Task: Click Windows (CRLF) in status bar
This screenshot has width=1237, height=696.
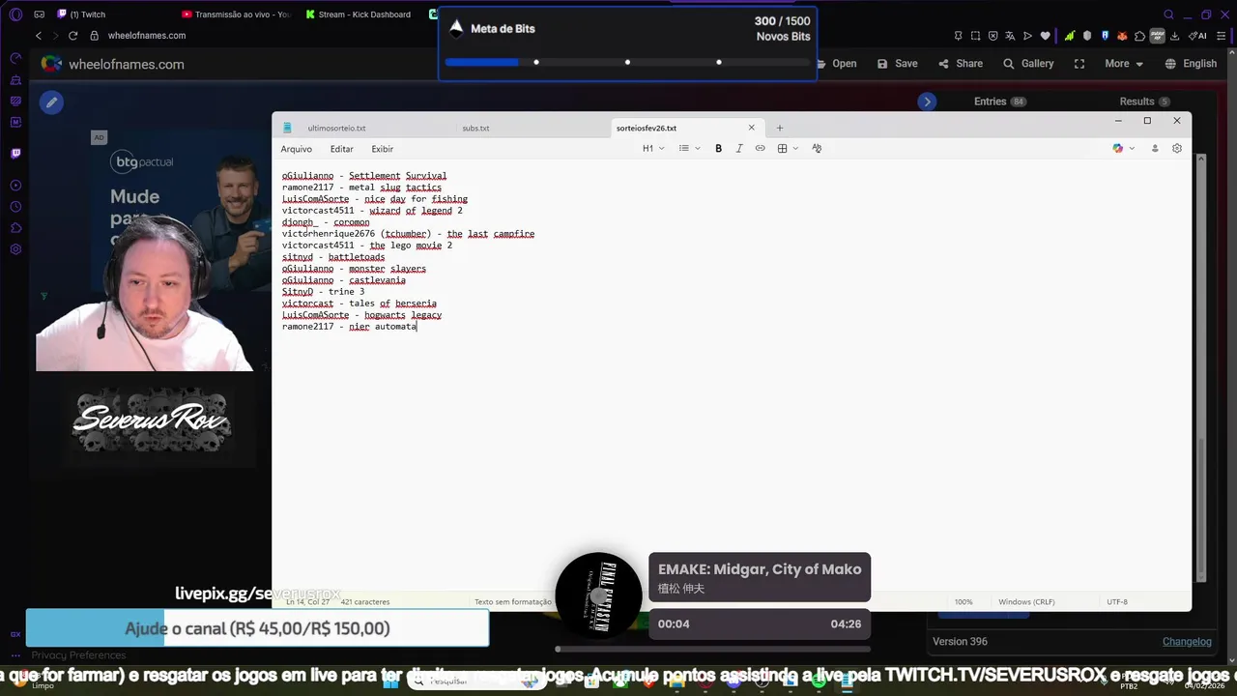Action: click(x=1026, y=601)
